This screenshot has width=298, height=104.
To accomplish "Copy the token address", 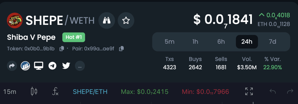I will (61, 49).
